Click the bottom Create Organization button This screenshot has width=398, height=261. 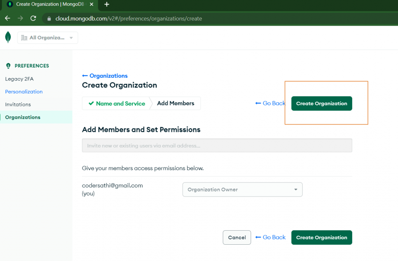pos(321,237)
